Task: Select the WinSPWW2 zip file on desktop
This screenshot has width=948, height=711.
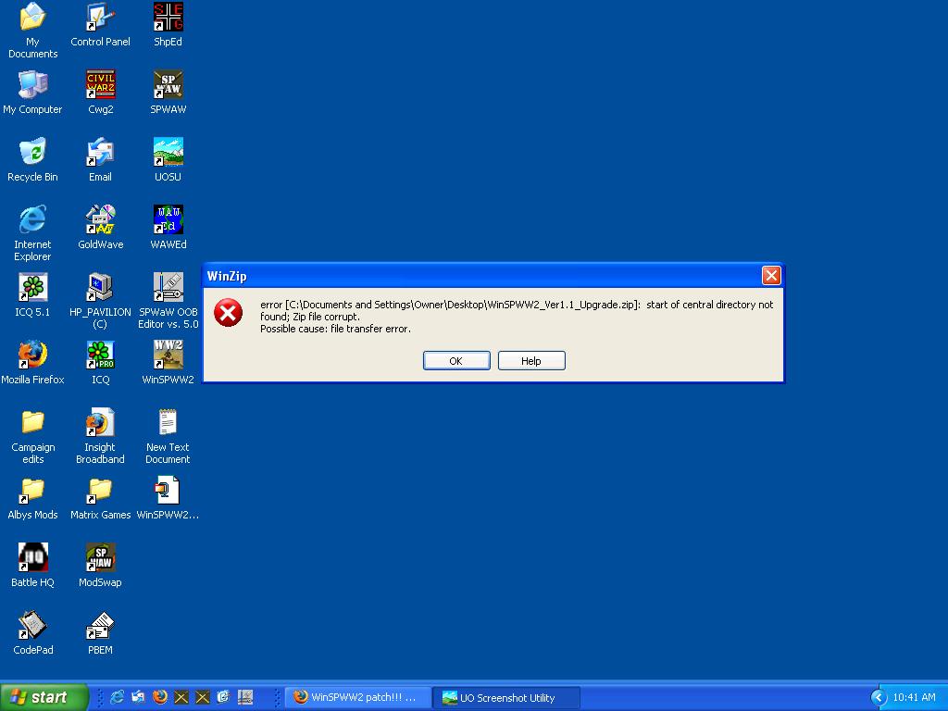Action: point(168,491)
